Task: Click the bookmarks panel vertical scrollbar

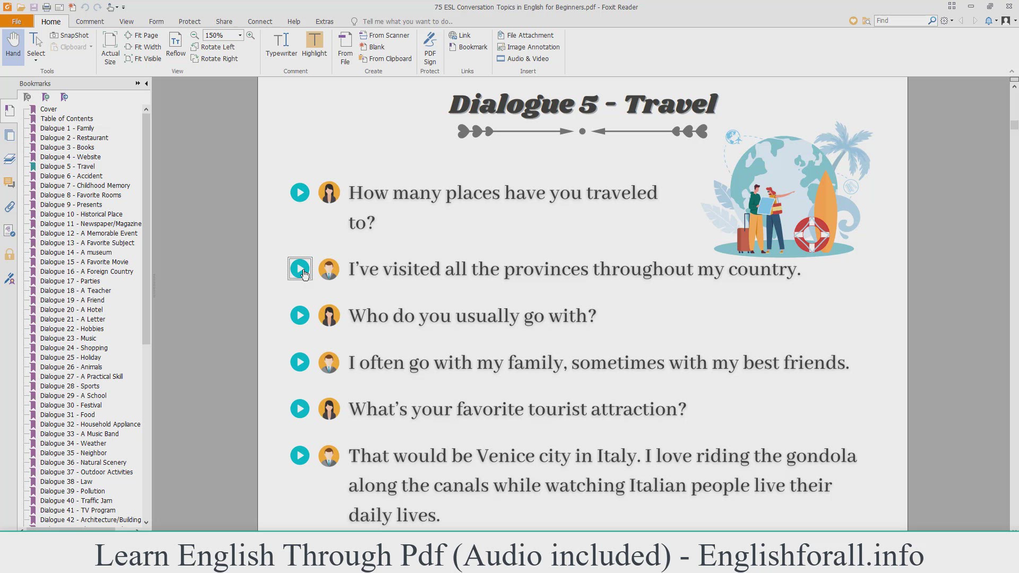Action: (x=146, y=228)
